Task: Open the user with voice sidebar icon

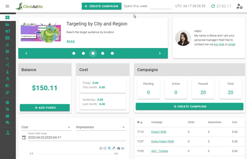Action: pyautogui.click(x=7, y=92)
